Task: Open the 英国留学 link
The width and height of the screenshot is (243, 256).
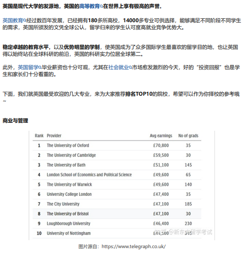Action: 28,68
